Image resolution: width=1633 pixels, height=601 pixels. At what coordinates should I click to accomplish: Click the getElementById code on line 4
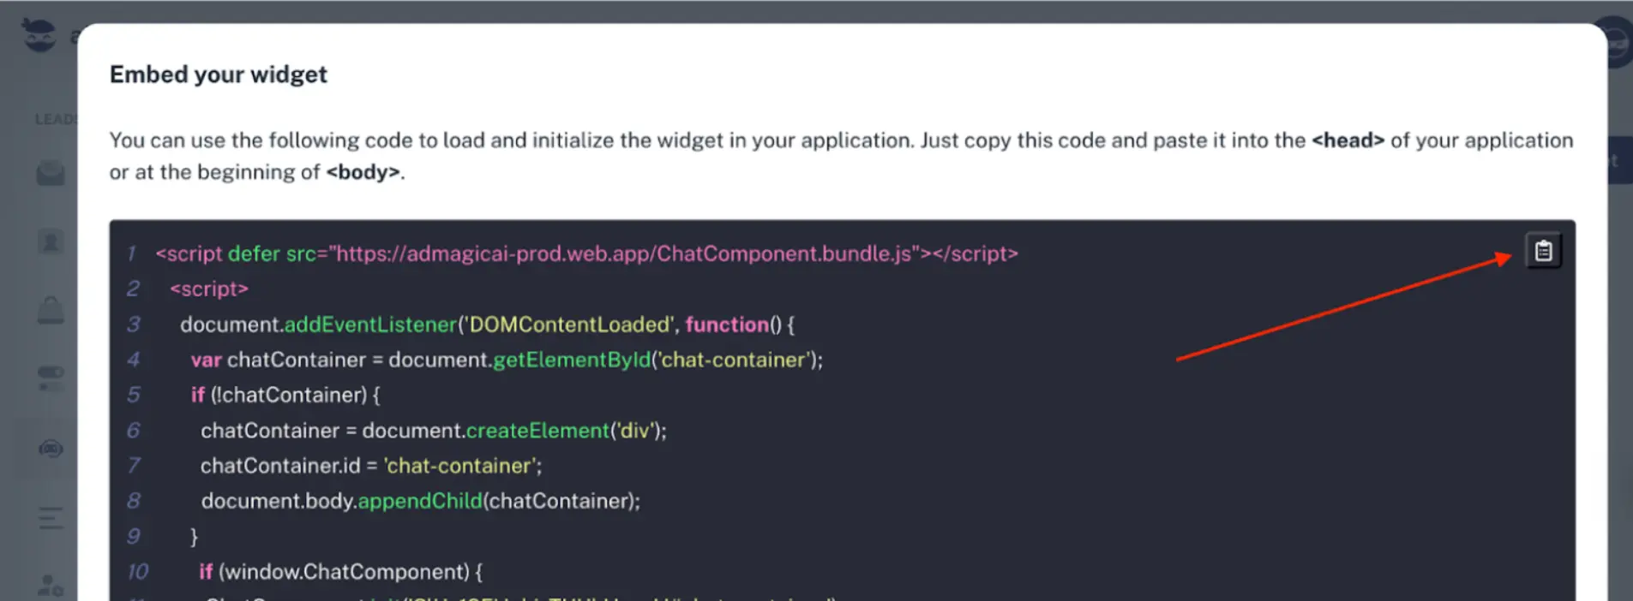572,360
